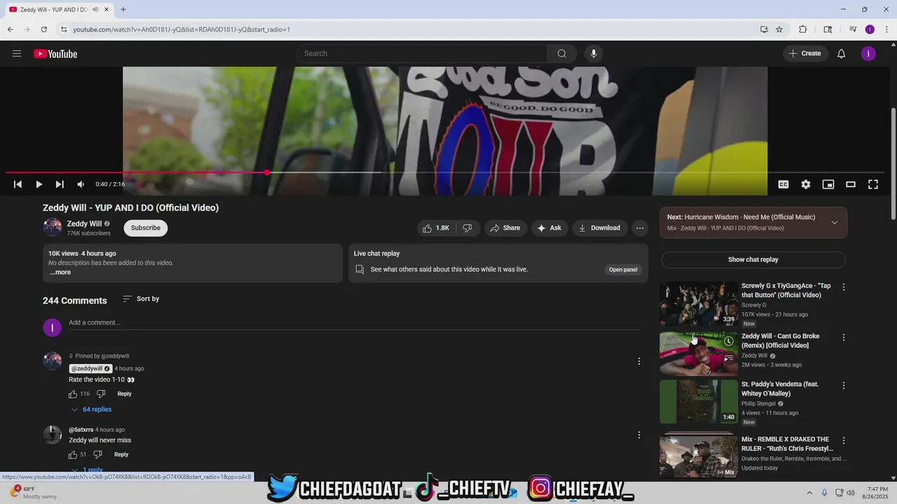This screenshot has height=504, width=897.
Task: Open the Ask AI button
Action: [x=549, y=228]
